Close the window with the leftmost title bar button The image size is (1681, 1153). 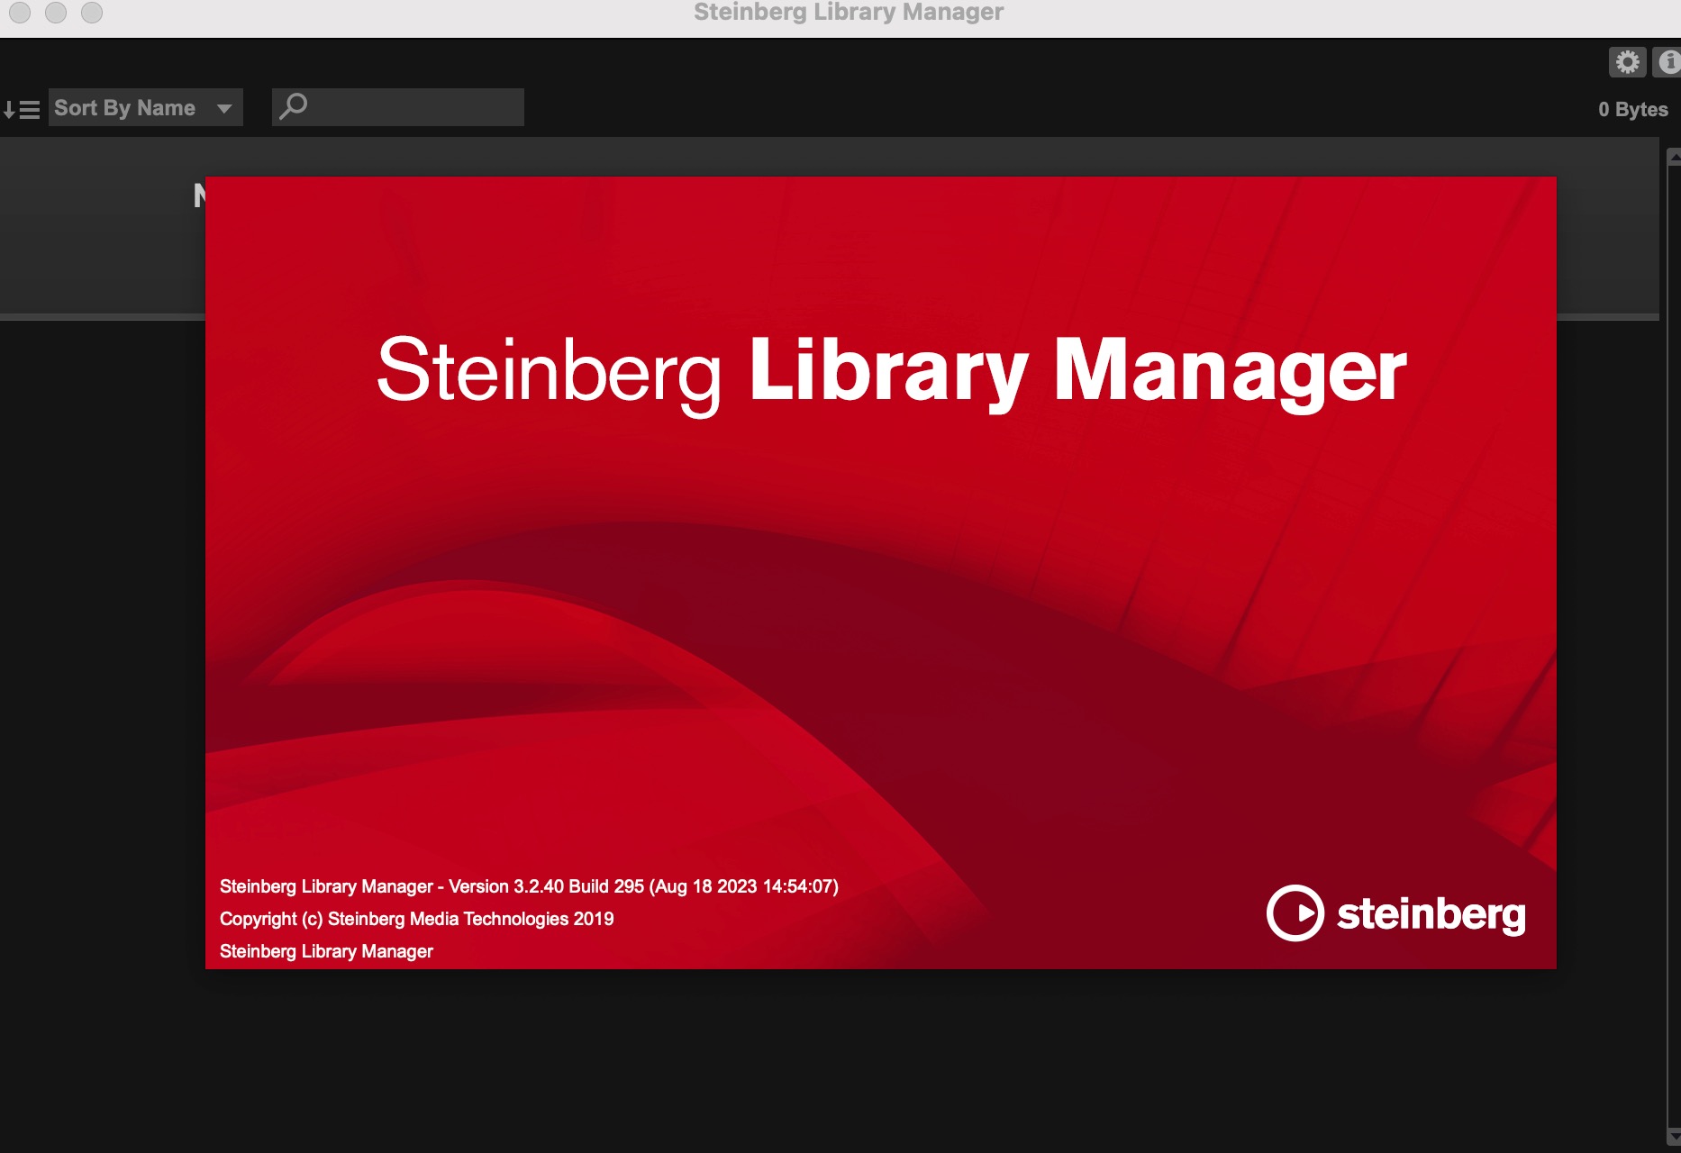coord(20,13)
